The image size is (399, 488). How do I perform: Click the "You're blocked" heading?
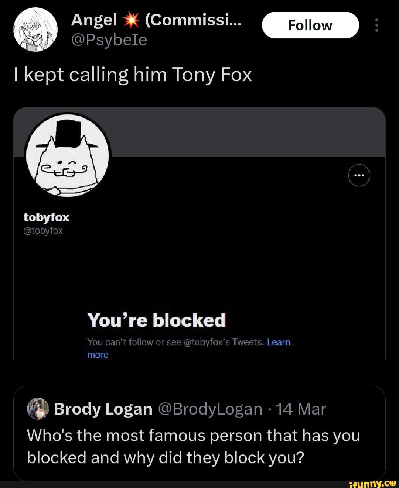pyautogui.click(x=156, y=320)
